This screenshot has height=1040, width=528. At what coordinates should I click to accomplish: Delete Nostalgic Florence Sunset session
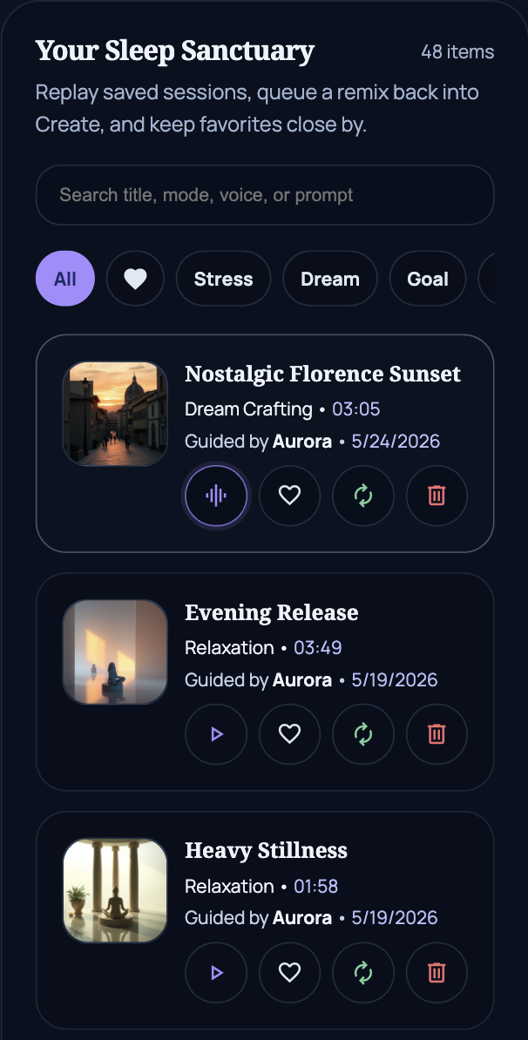(x=437, y=496)
